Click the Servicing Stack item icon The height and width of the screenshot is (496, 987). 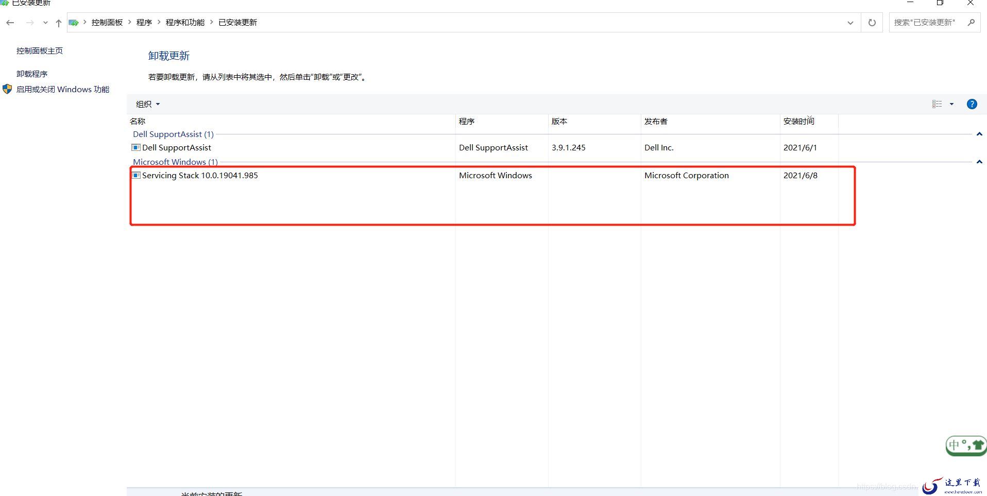136,175
